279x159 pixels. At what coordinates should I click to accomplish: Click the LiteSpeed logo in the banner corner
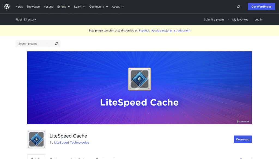point(242,121)
